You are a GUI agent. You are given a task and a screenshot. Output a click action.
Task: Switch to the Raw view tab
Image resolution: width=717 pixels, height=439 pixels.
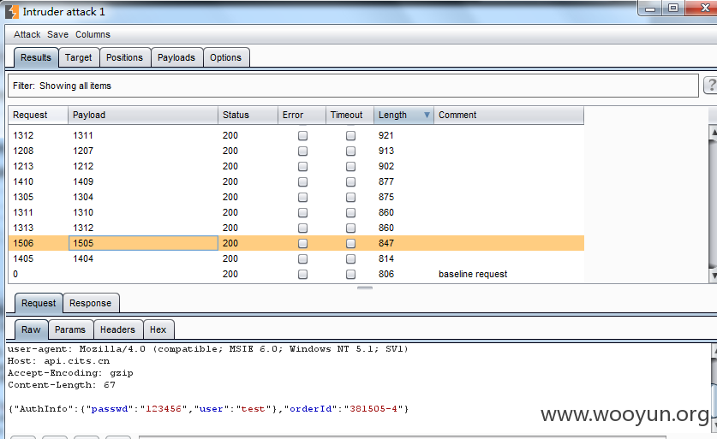click(x=31, y=329)
